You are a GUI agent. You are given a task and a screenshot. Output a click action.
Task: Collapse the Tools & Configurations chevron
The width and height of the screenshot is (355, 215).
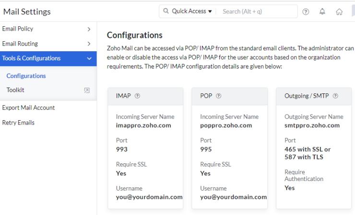point(89,58)
